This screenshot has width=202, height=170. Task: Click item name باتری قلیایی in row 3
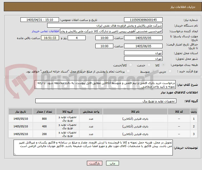[x=135, y=134]
